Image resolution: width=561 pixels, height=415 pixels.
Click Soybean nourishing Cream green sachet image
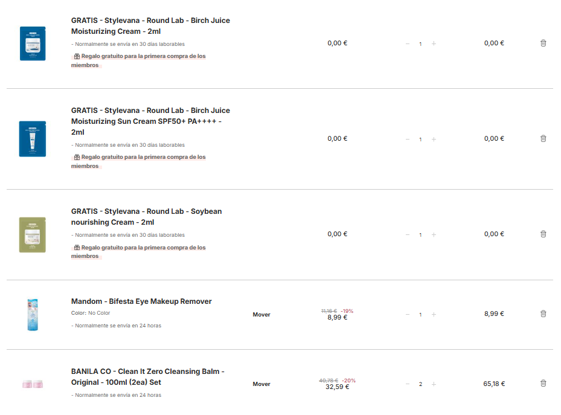point(33,234)
